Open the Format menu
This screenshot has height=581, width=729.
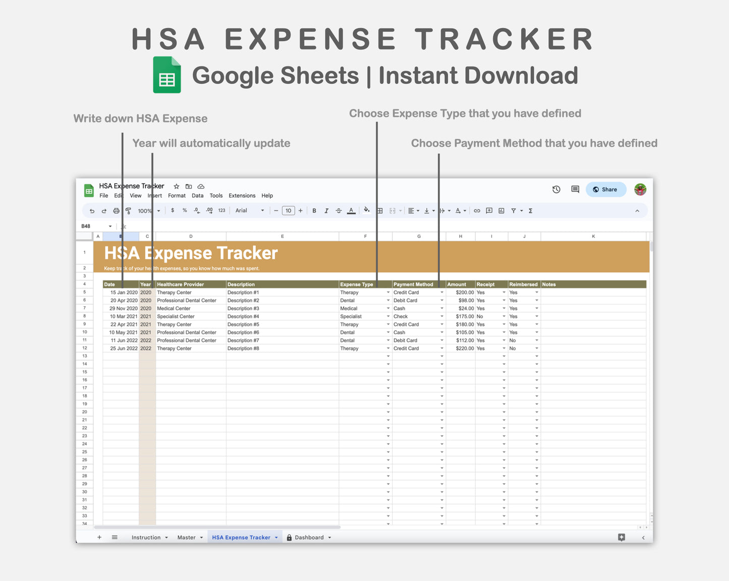pyautogui.click(x=177, y=196)
